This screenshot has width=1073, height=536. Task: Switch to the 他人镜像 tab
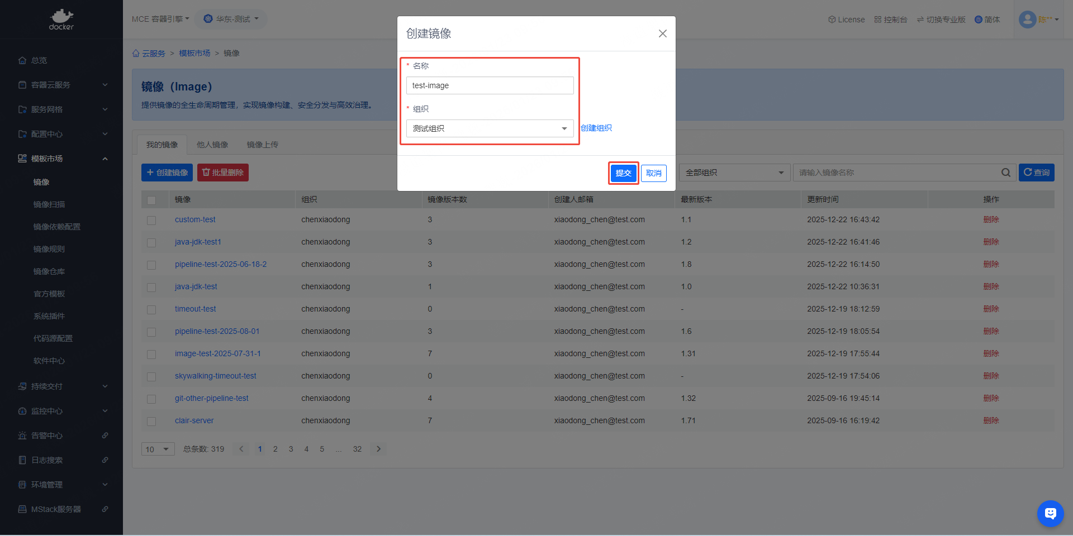click(x=212, y=145)
